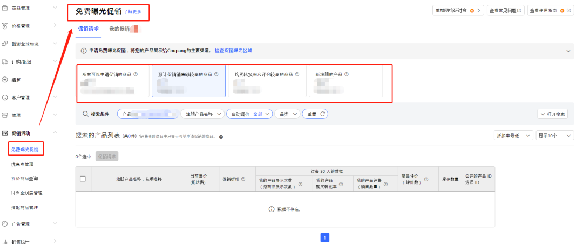Click the 重播网络研讨会 button
This screenshot has height=246, width=583.
click(458, 10)
